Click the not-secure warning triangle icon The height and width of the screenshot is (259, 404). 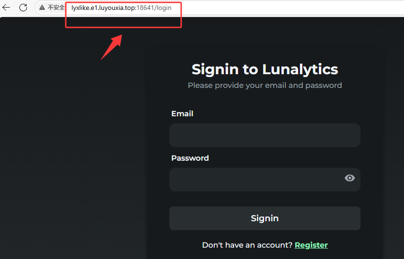tap(42, 8)
